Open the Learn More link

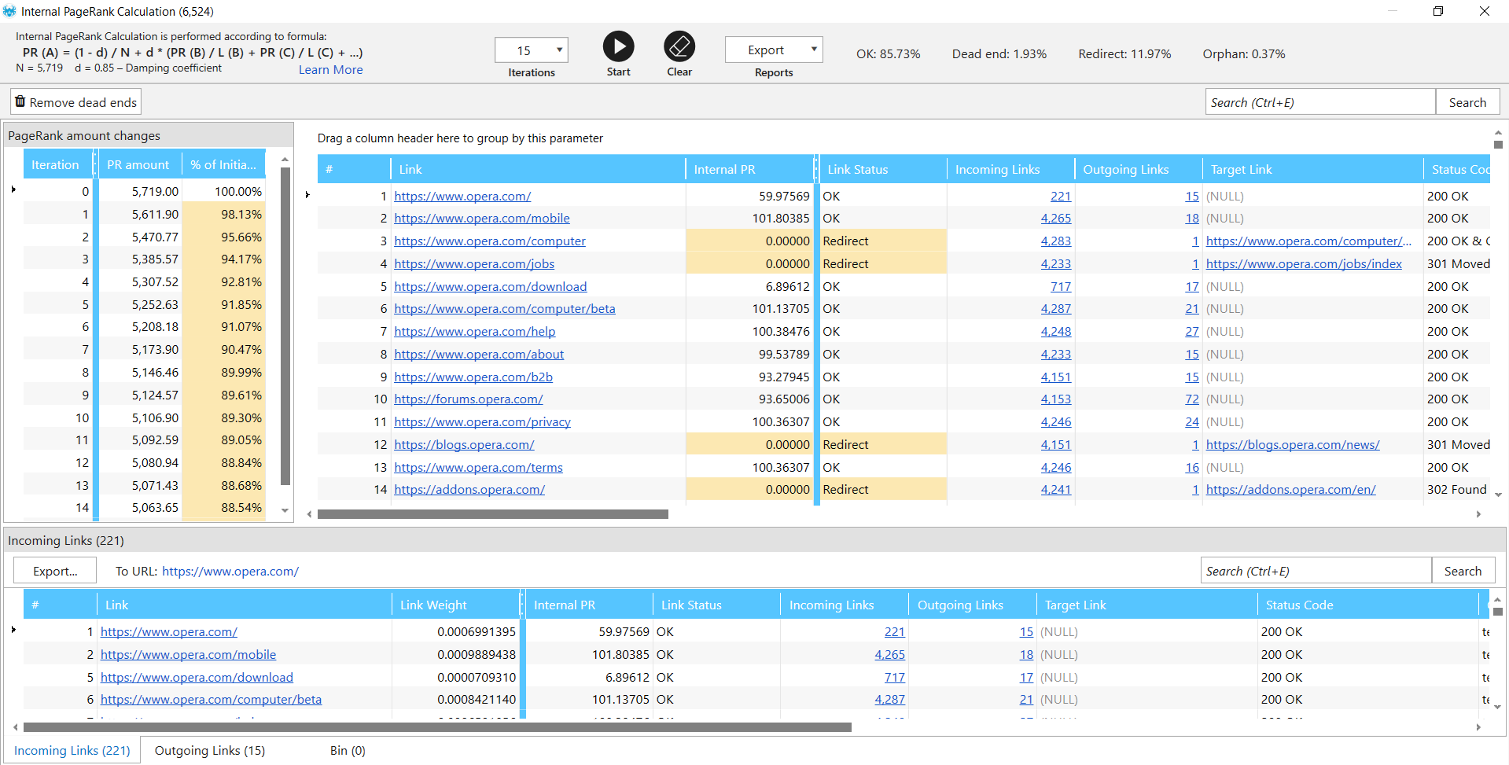(330, 69)
